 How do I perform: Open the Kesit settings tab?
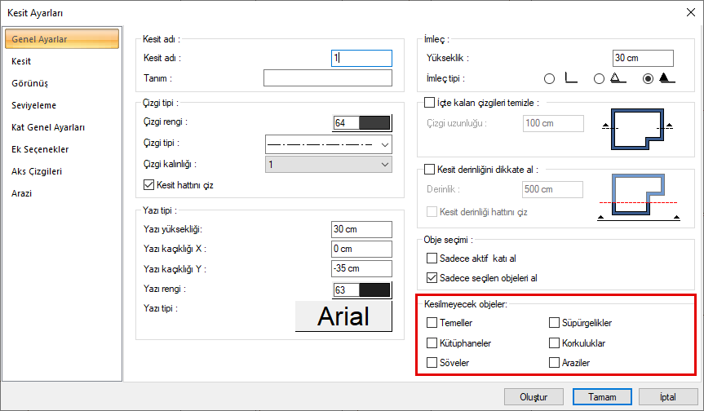coord(22,61)
